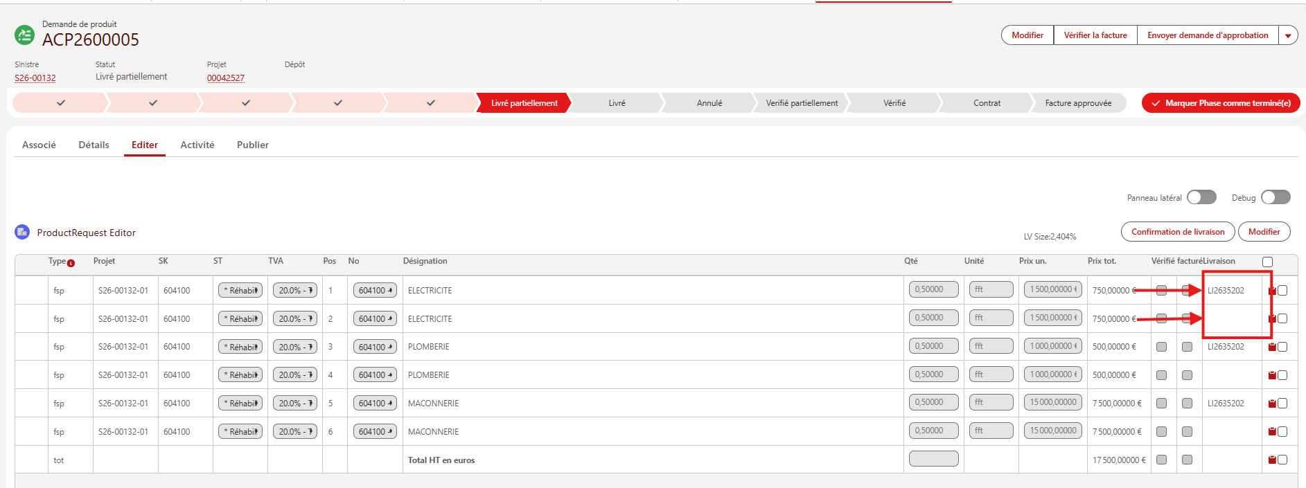Open the 604100 No dropdown in row 5

375,404
